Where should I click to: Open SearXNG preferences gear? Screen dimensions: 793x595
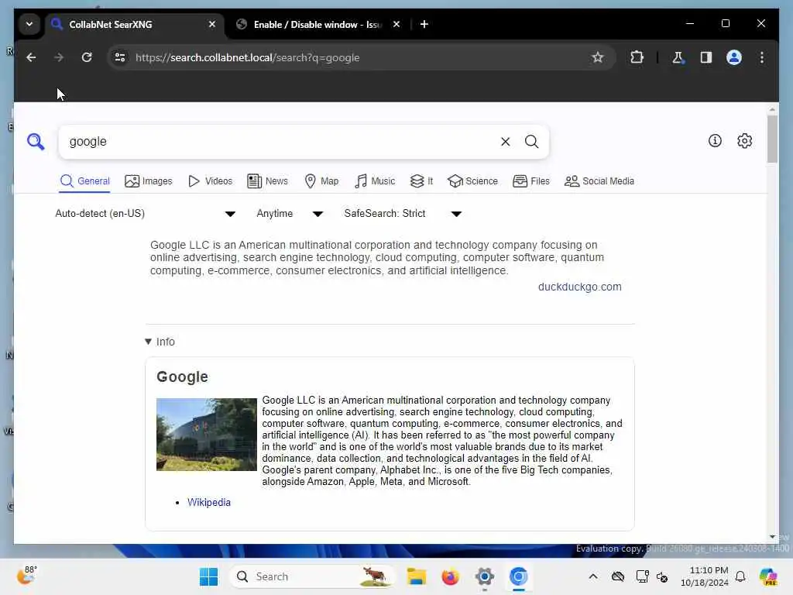coord(744,141)
